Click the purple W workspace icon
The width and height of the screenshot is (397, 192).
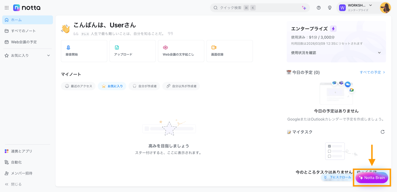pos(342,8)
